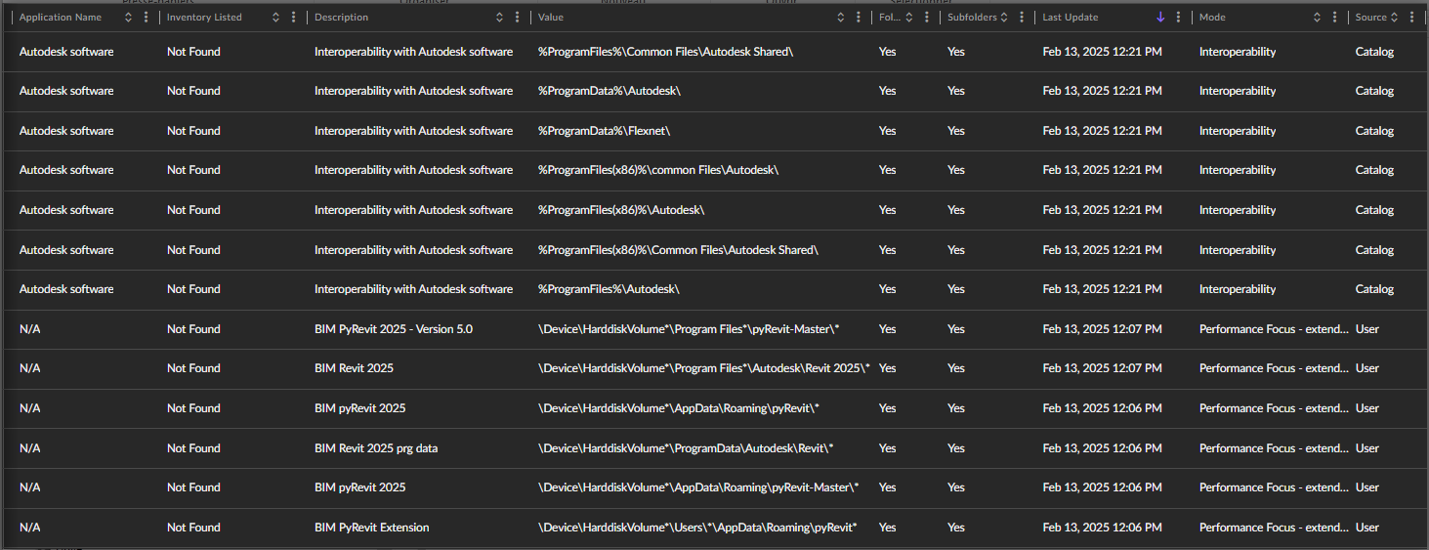Screen dimensions: 1429x550
Task: Open Inventory Listed column options menu
Action: (x=294, y=18)
